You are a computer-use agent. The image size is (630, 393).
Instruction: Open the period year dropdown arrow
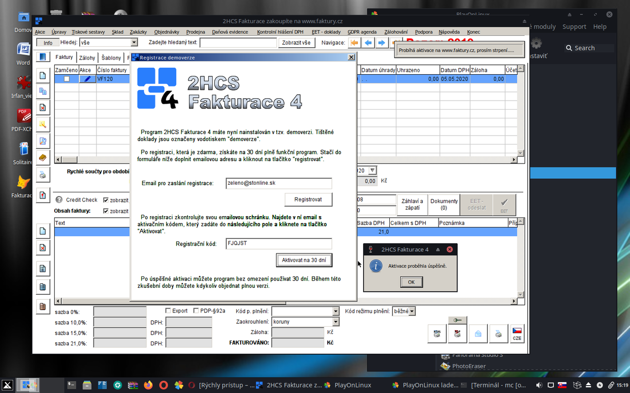(x=372, y=170)
